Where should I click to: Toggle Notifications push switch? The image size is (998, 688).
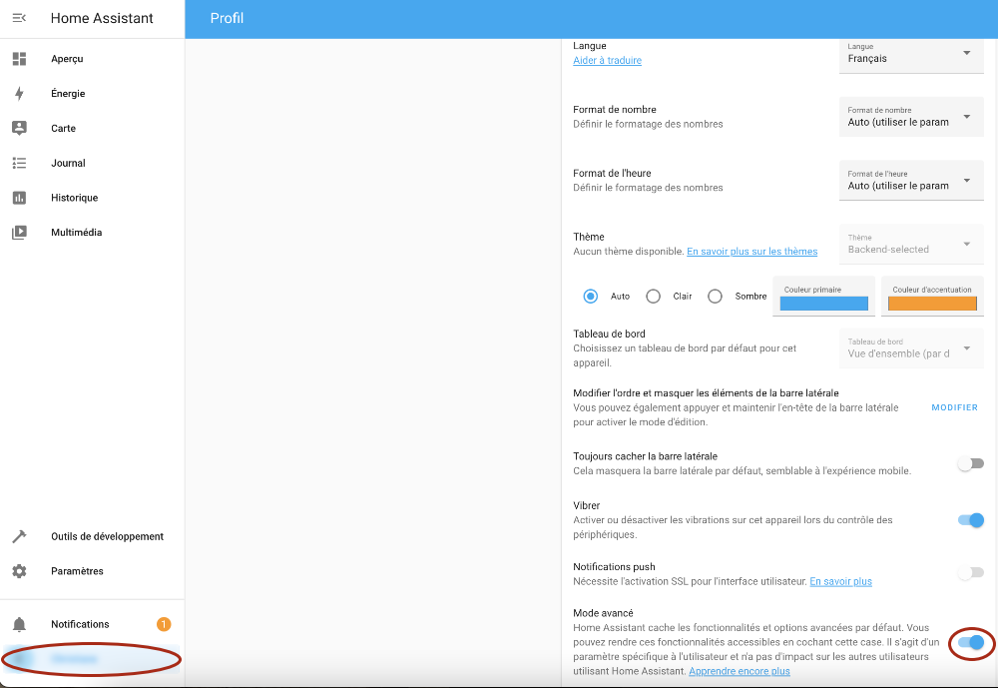(x=971, y=573)
